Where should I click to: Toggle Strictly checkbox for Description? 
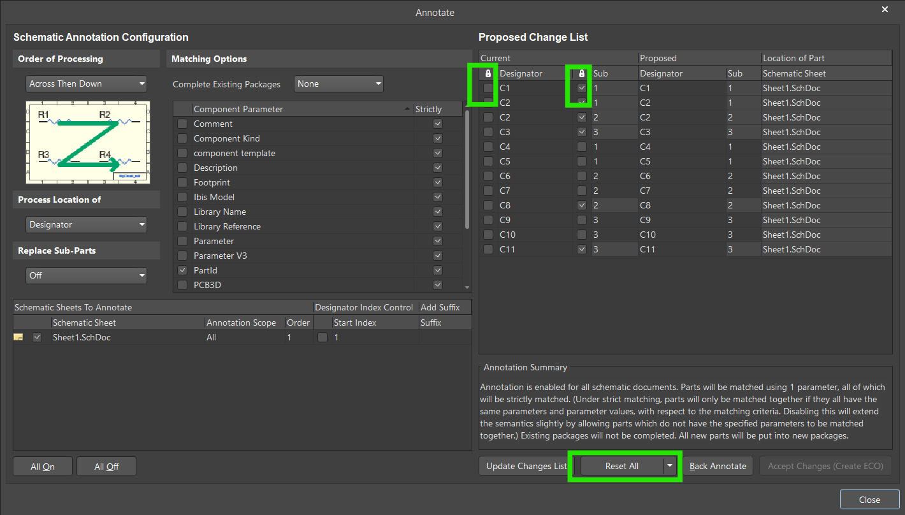(x=437, y=168)
